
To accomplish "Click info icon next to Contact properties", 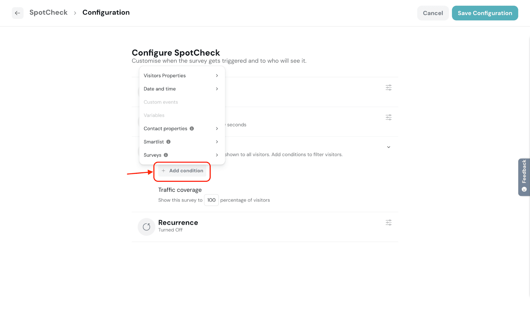I will [x=192, y=129].
